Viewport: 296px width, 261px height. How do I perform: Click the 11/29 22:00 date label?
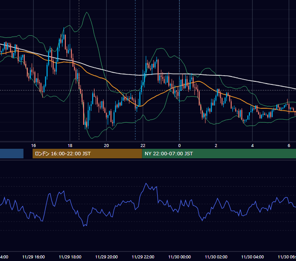pos(143,257)
